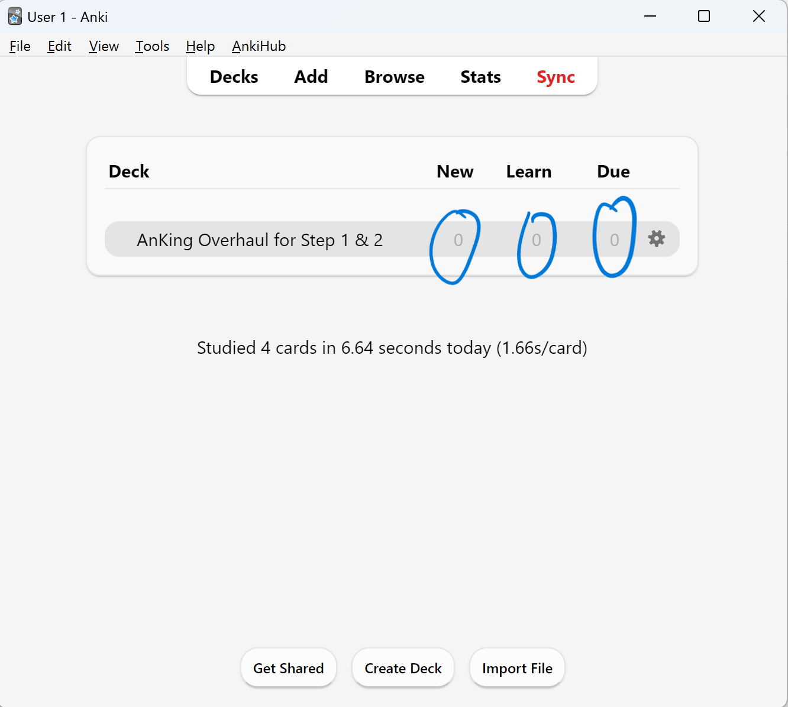Image resolution: width=788 pixels, height=707 pixels.
Task: Open the gear options for AnKing deck
Action: click(x=656, y=239)
